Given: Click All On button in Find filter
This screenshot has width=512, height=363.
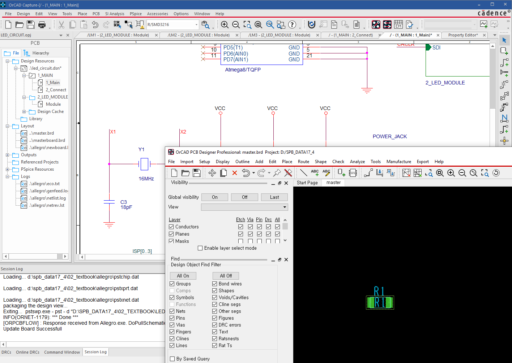Looking at the screenshot, I should coord(183,276).
